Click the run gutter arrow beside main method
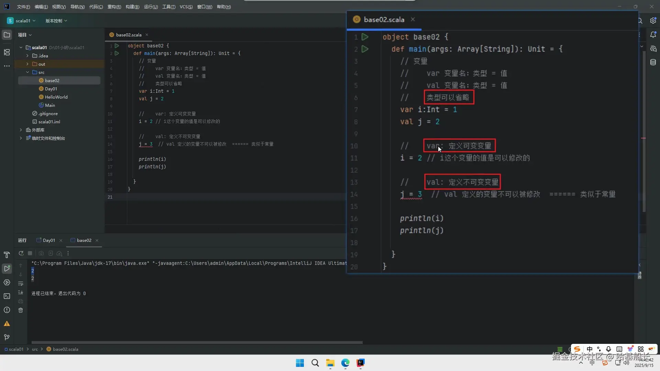The height and width of the screenshot is (371, 660). (117, 53)
